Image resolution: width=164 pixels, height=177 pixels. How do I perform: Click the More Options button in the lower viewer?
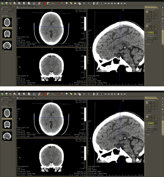[x=149, y=132]
